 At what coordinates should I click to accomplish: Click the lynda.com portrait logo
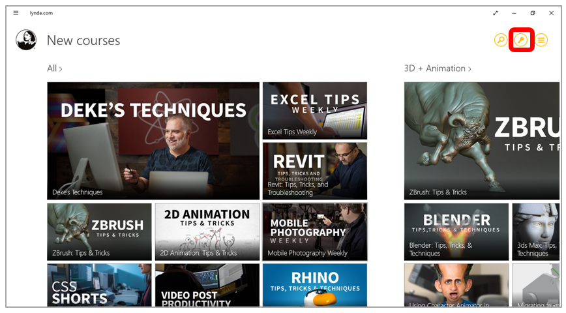pos(26,40)
